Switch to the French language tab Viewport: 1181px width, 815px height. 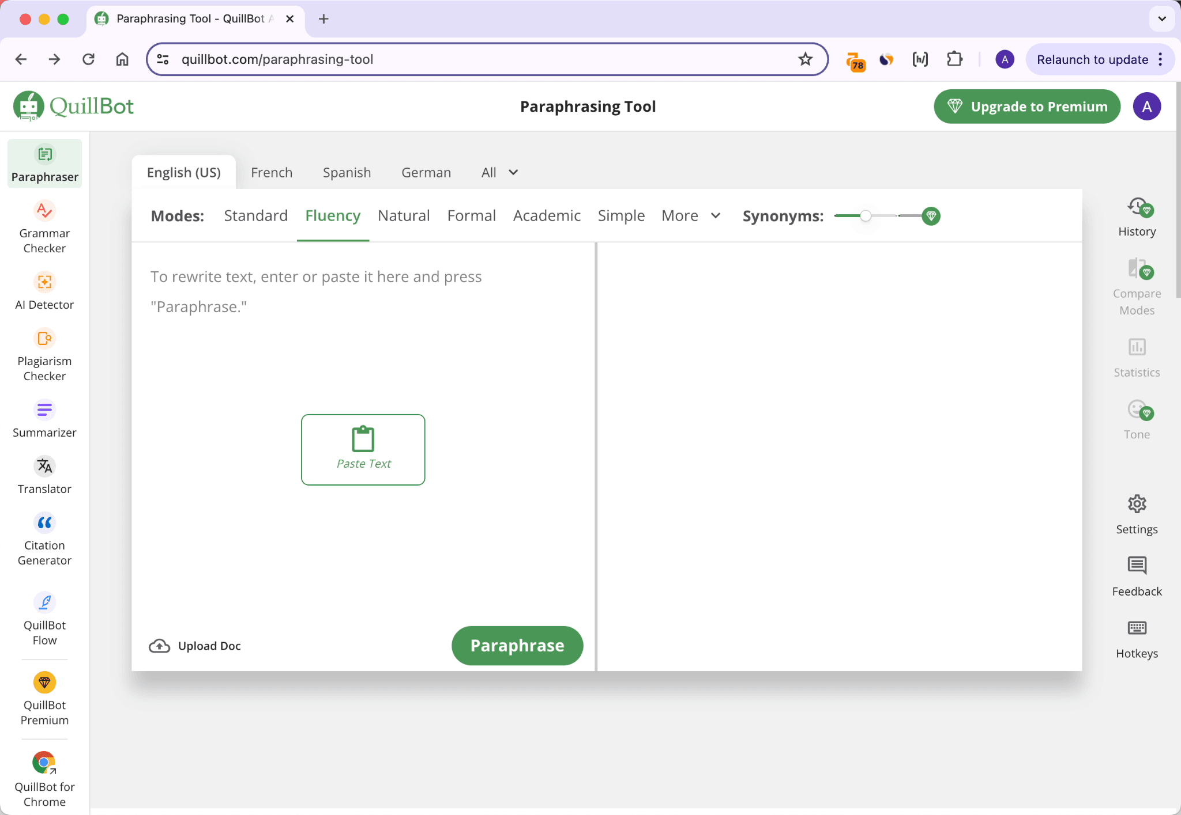[272, 172]
